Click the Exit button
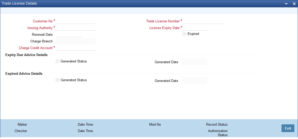298x139 pixels. point(288,128)
